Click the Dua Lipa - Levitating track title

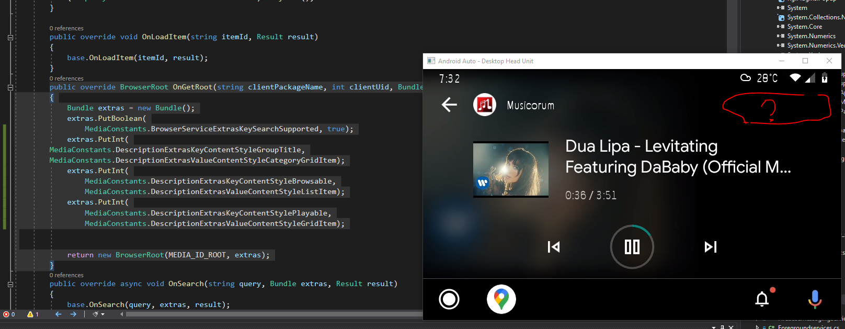678,156
